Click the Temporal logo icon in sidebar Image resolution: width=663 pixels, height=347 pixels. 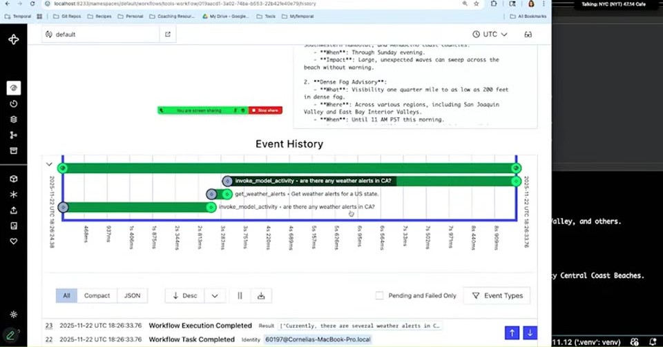14,40
